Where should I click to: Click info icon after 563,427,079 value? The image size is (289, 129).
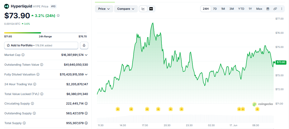tap(86, 113)
